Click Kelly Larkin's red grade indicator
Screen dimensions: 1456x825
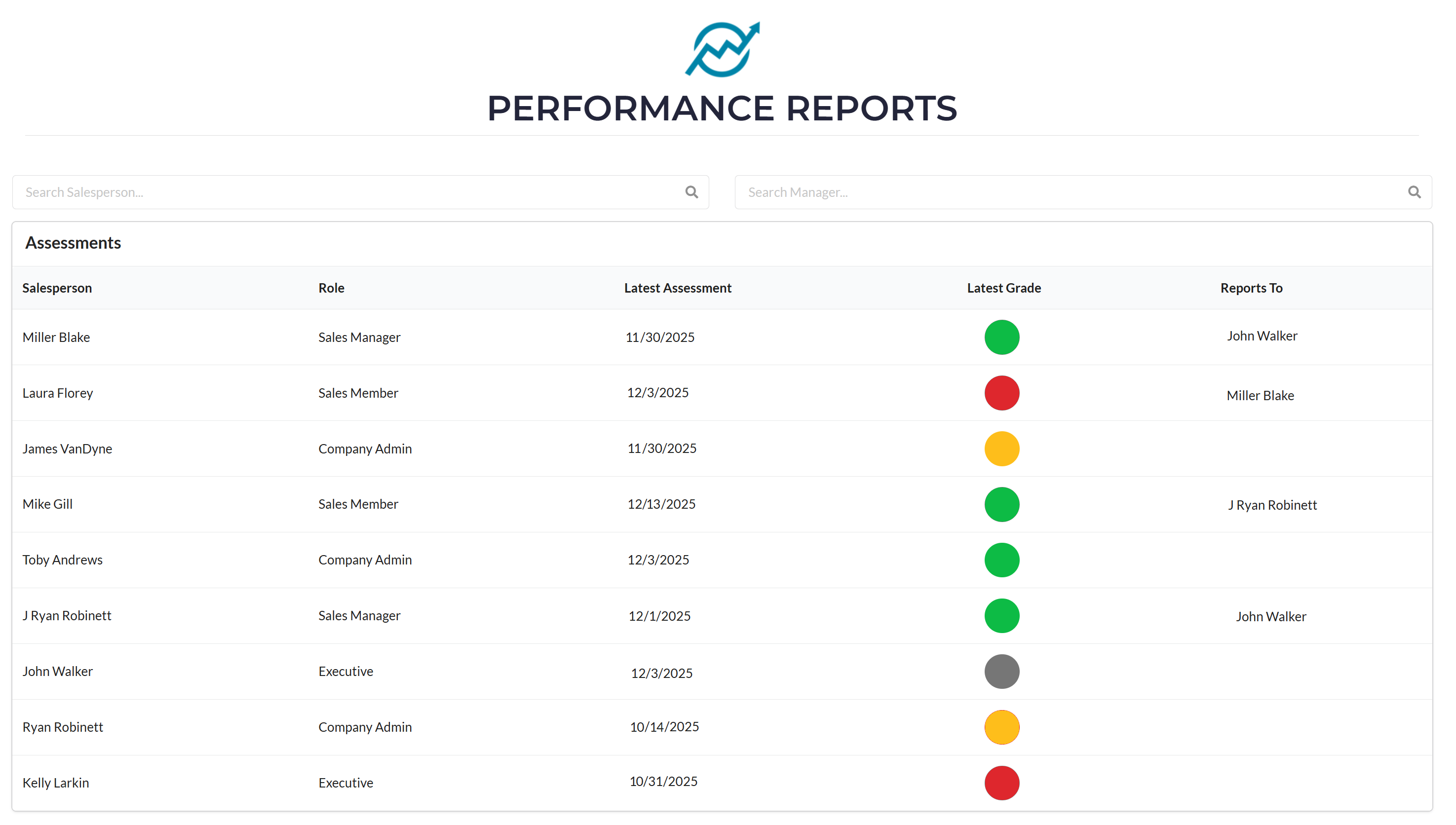(x=1001, y=783)
